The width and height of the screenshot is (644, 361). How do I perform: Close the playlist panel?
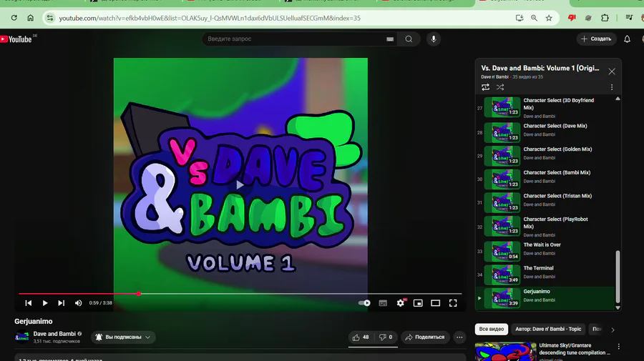point(612,71)
